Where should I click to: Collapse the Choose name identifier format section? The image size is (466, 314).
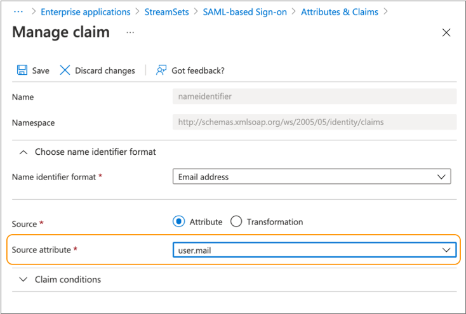coord(23,152)
